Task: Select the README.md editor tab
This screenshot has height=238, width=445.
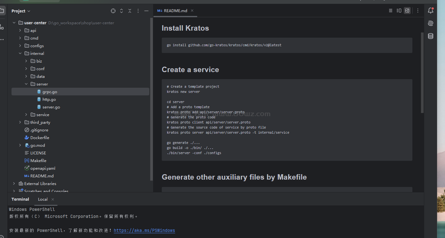Action: pos(176,11)
